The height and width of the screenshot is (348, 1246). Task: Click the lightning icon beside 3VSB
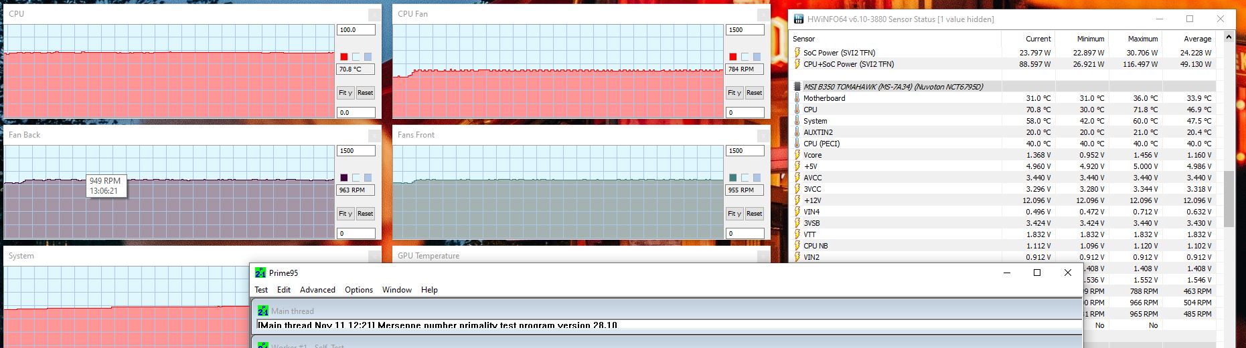coord(797,223)
